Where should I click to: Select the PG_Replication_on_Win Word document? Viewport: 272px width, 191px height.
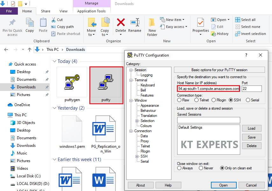(x=106, y=134)
